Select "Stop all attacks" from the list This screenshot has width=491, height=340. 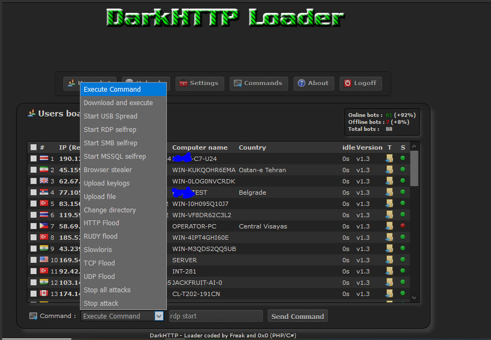pyautogui.click(x=107, y=290)
